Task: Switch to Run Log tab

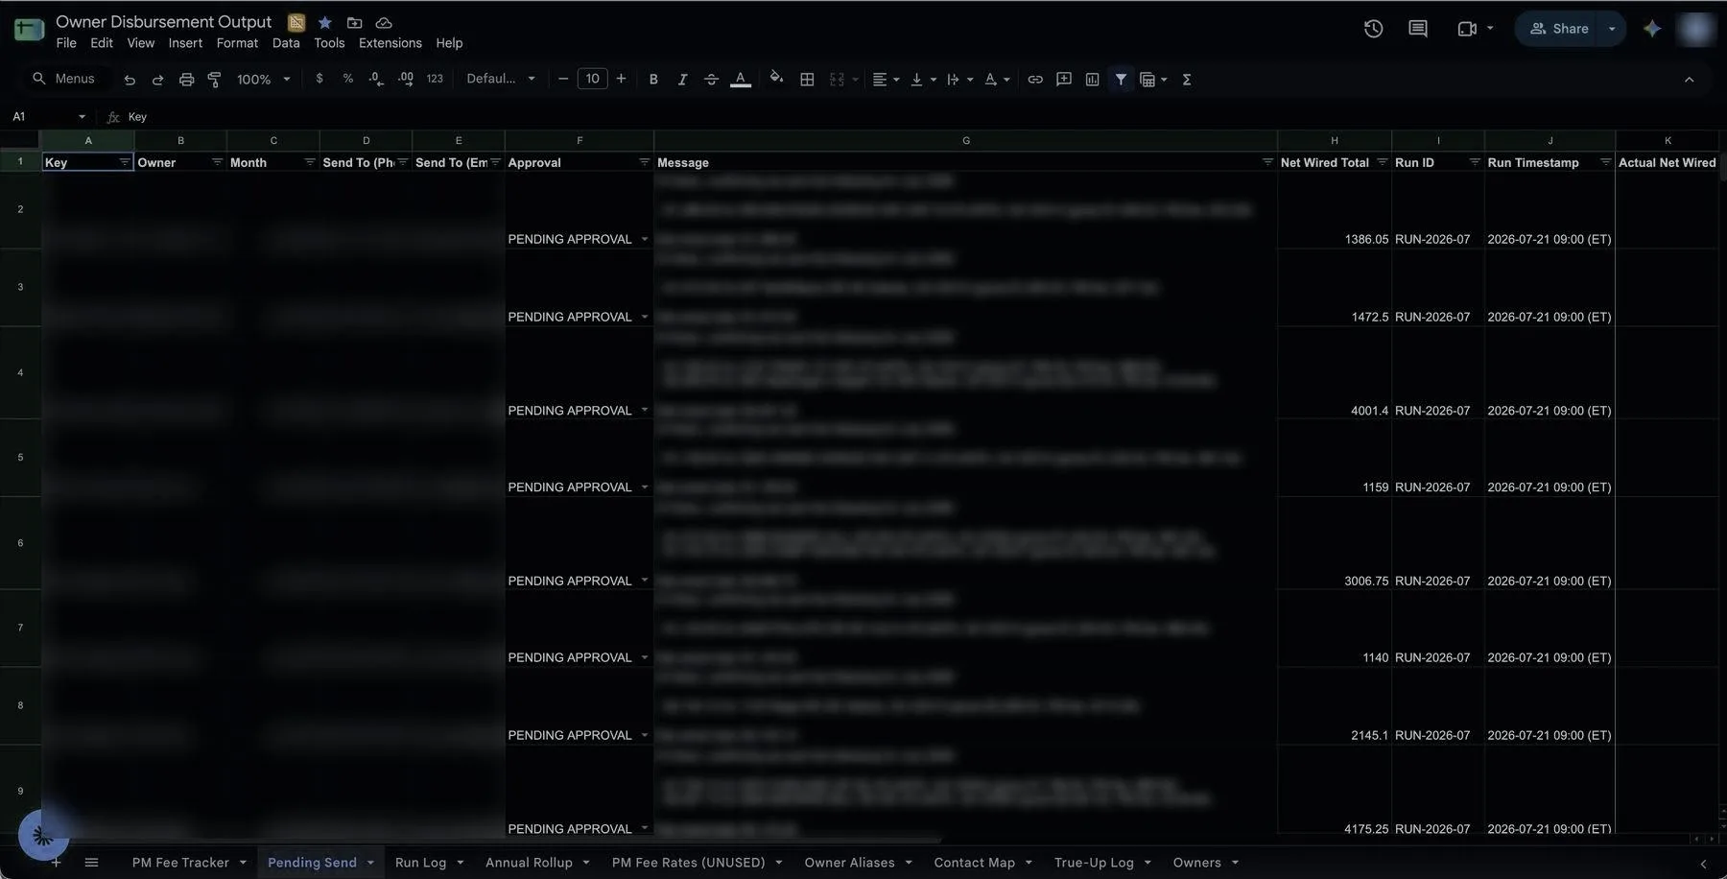Action: click(x=420, y=863)
